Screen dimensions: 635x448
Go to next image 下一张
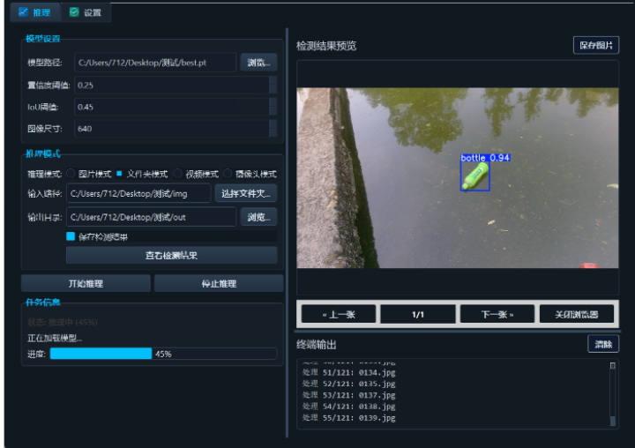497,314
